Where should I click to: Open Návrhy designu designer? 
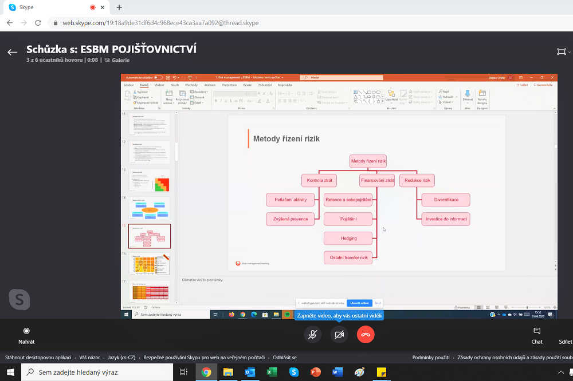point(482,97)
